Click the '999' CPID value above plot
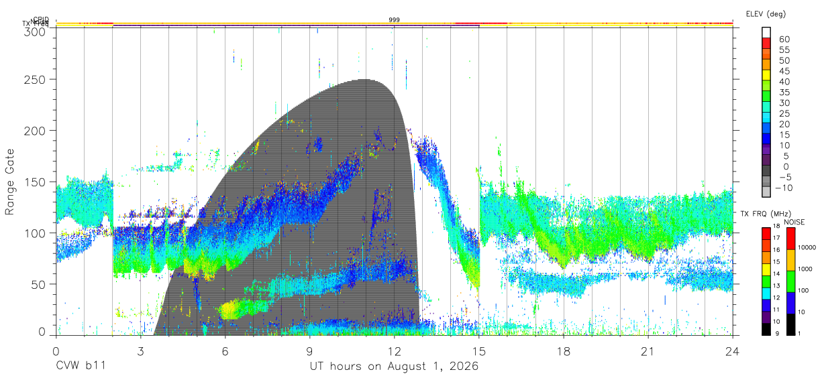This screenshot has height=380, width=824. tap(395, 20)
